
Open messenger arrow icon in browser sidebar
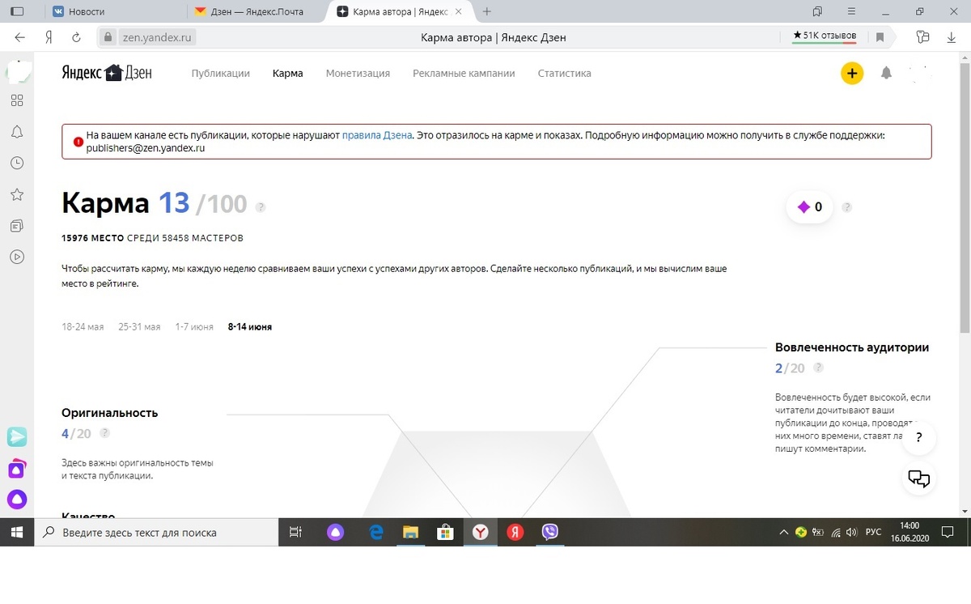[17, 437]
